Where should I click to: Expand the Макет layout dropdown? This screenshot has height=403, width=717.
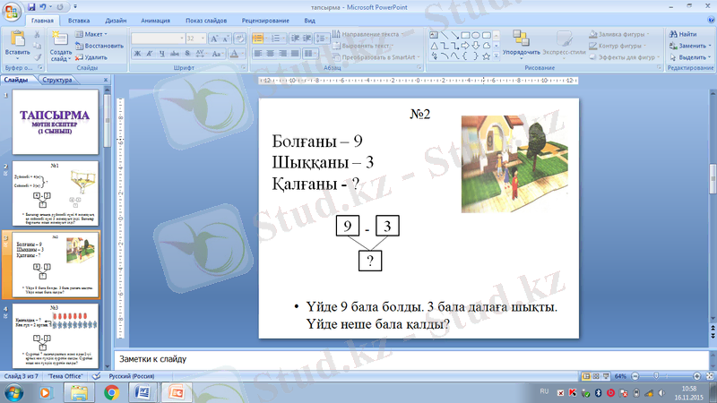pyautogui.click(x=93, y=34)
